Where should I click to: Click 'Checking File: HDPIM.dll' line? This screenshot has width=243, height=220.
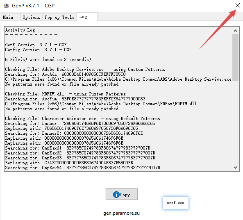pyautogui.click(x=65, y=94)
